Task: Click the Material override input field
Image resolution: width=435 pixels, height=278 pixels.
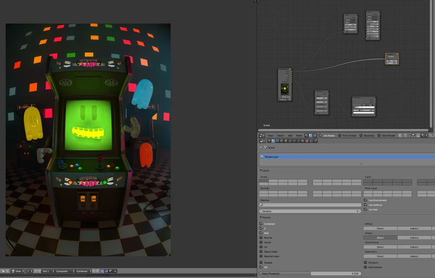Action: [x=310, y=205]
